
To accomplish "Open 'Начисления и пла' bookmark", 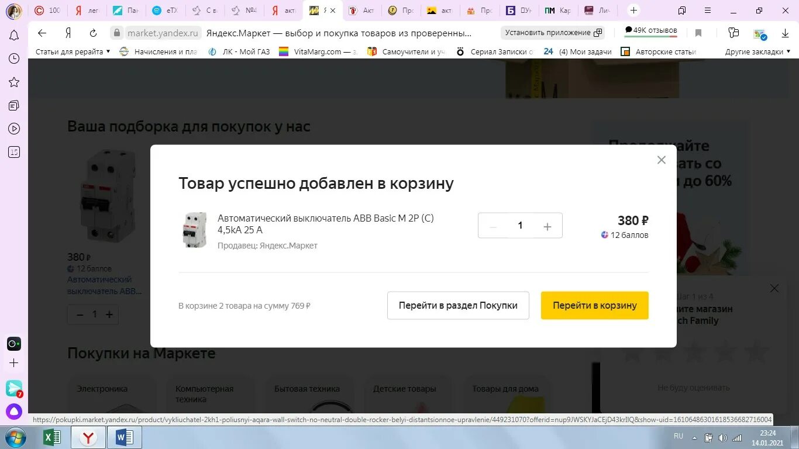I will point(159,51).
